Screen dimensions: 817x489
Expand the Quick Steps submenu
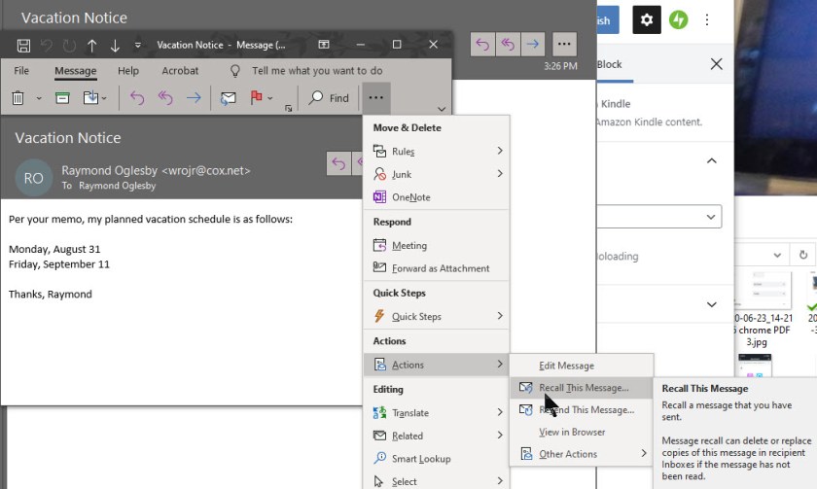[x=436, y=316]
